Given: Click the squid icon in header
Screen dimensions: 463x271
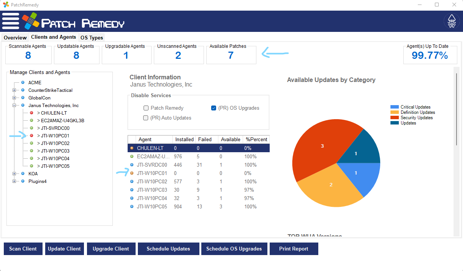Looking at the screenshot, I should click(x=452, y=21).
